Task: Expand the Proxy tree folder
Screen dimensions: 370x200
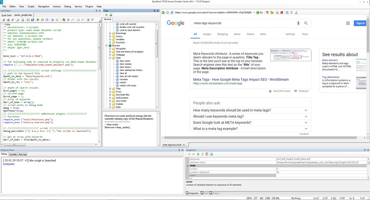Action: [110, 92]
